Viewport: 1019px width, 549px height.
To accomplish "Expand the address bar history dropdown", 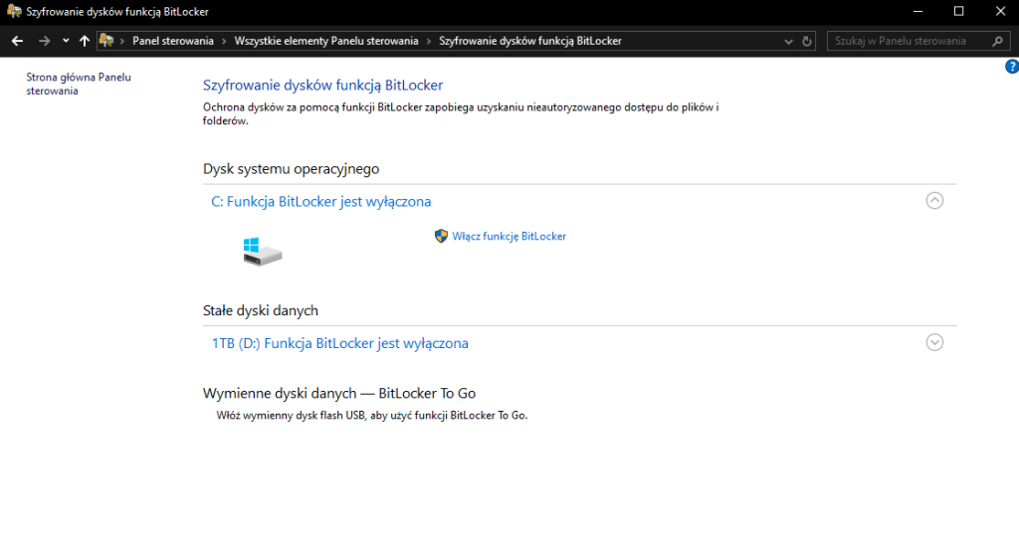I will tap(788, 41).
